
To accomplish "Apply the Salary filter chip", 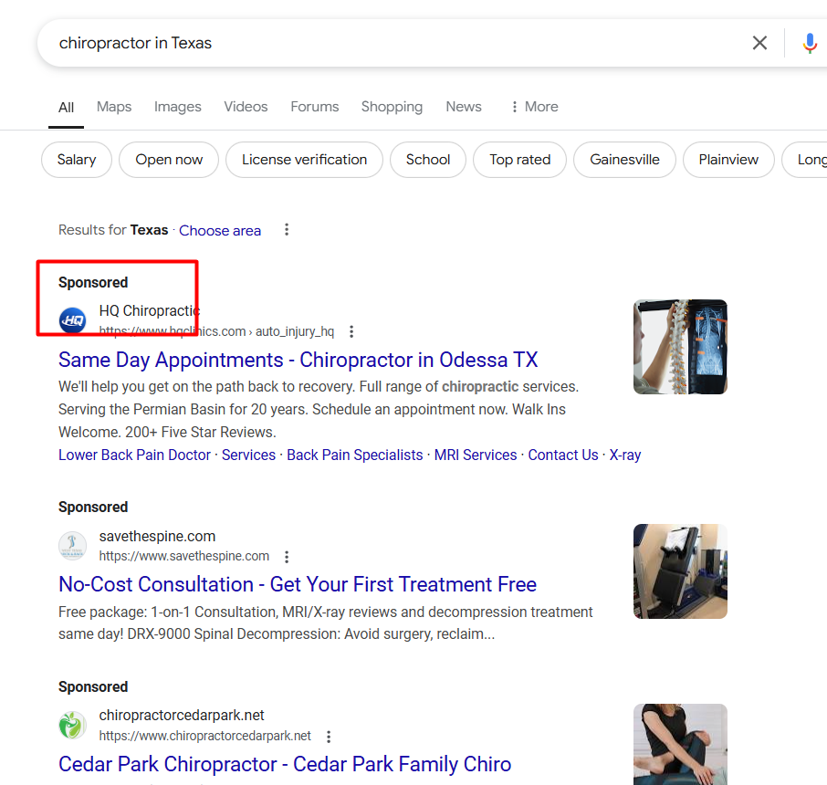I will (x=77, y=160).
